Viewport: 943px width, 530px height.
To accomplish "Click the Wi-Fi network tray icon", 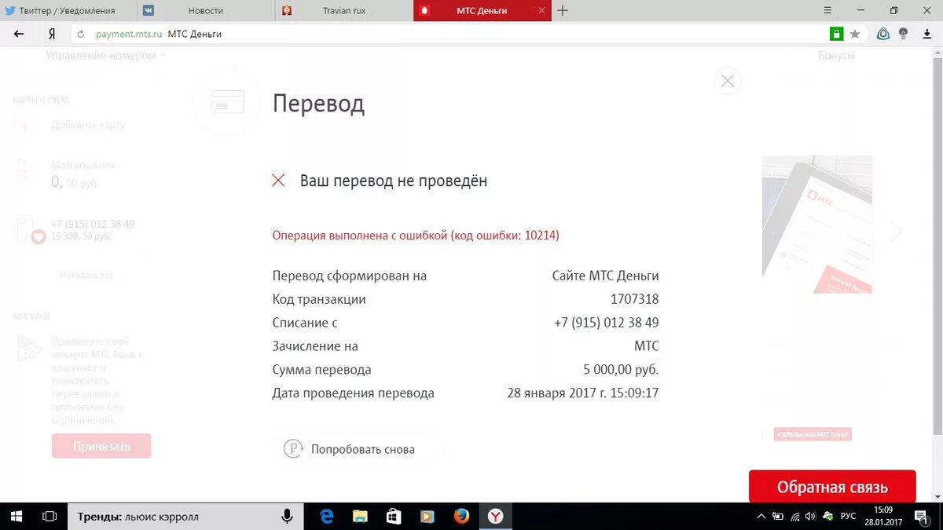I will click(x=794, y=517).
